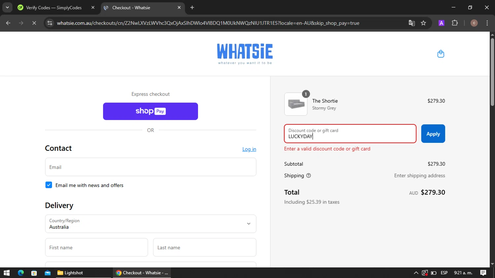Launch Microsoft Edge from taskbar

coord(21,273)
